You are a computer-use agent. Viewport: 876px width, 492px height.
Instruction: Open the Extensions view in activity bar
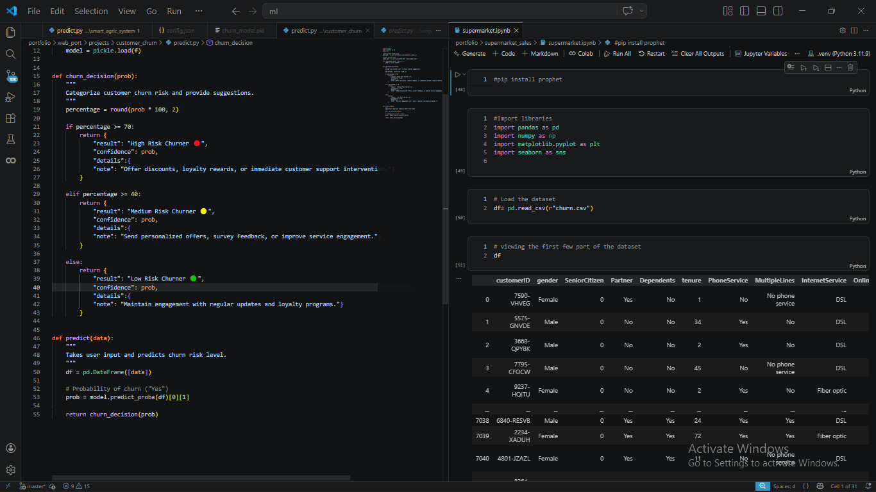pyautogui.click(x=10, y=118)
